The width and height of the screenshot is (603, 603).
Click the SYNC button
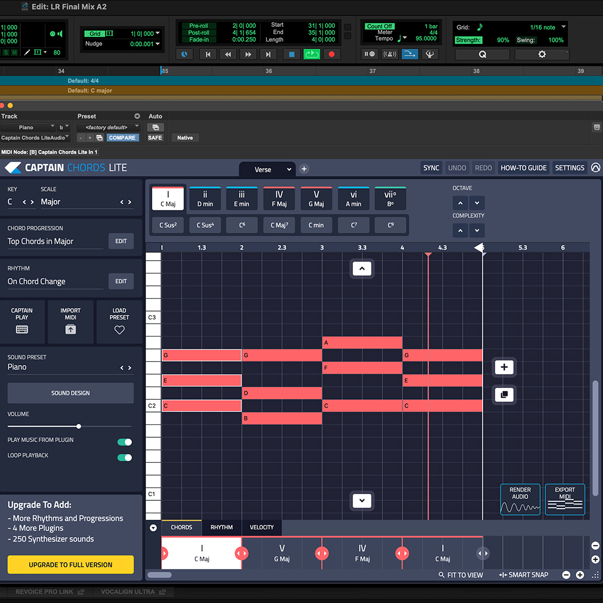(431, 168)
